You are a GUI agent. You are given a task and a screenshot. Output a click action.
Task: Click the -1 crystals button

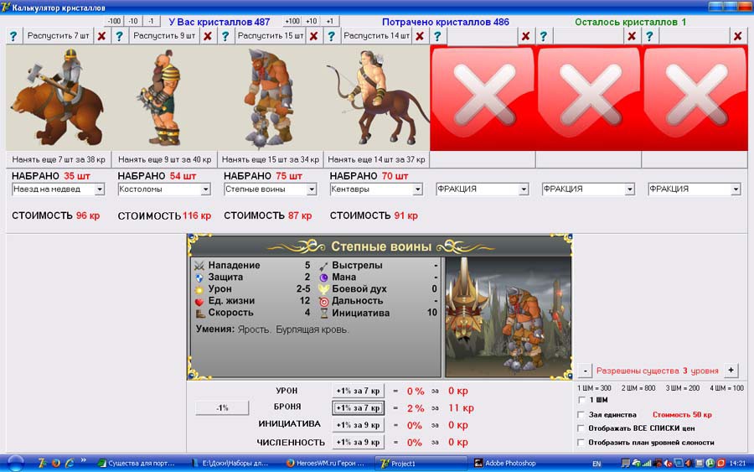click(x=151, y=21)
